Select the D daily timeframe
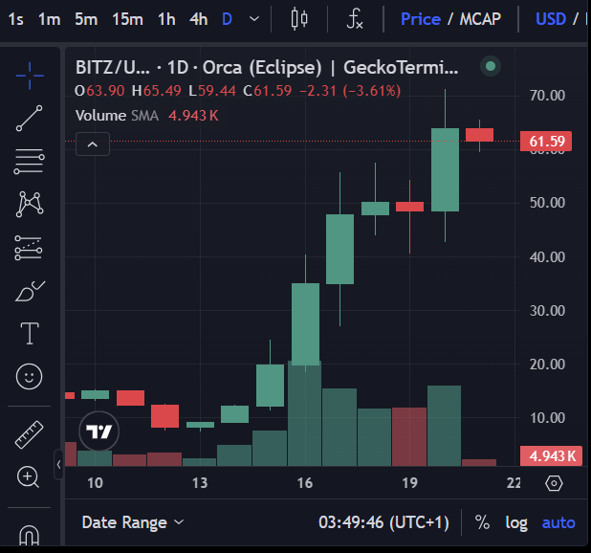 [227, 19]
